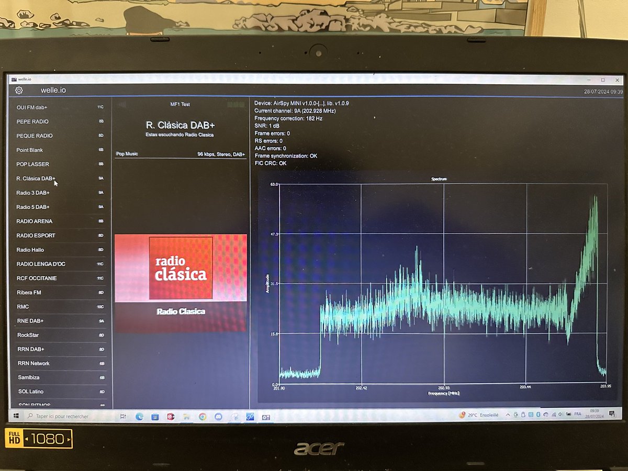Click the signal strength bars indicator

[237, 105]
